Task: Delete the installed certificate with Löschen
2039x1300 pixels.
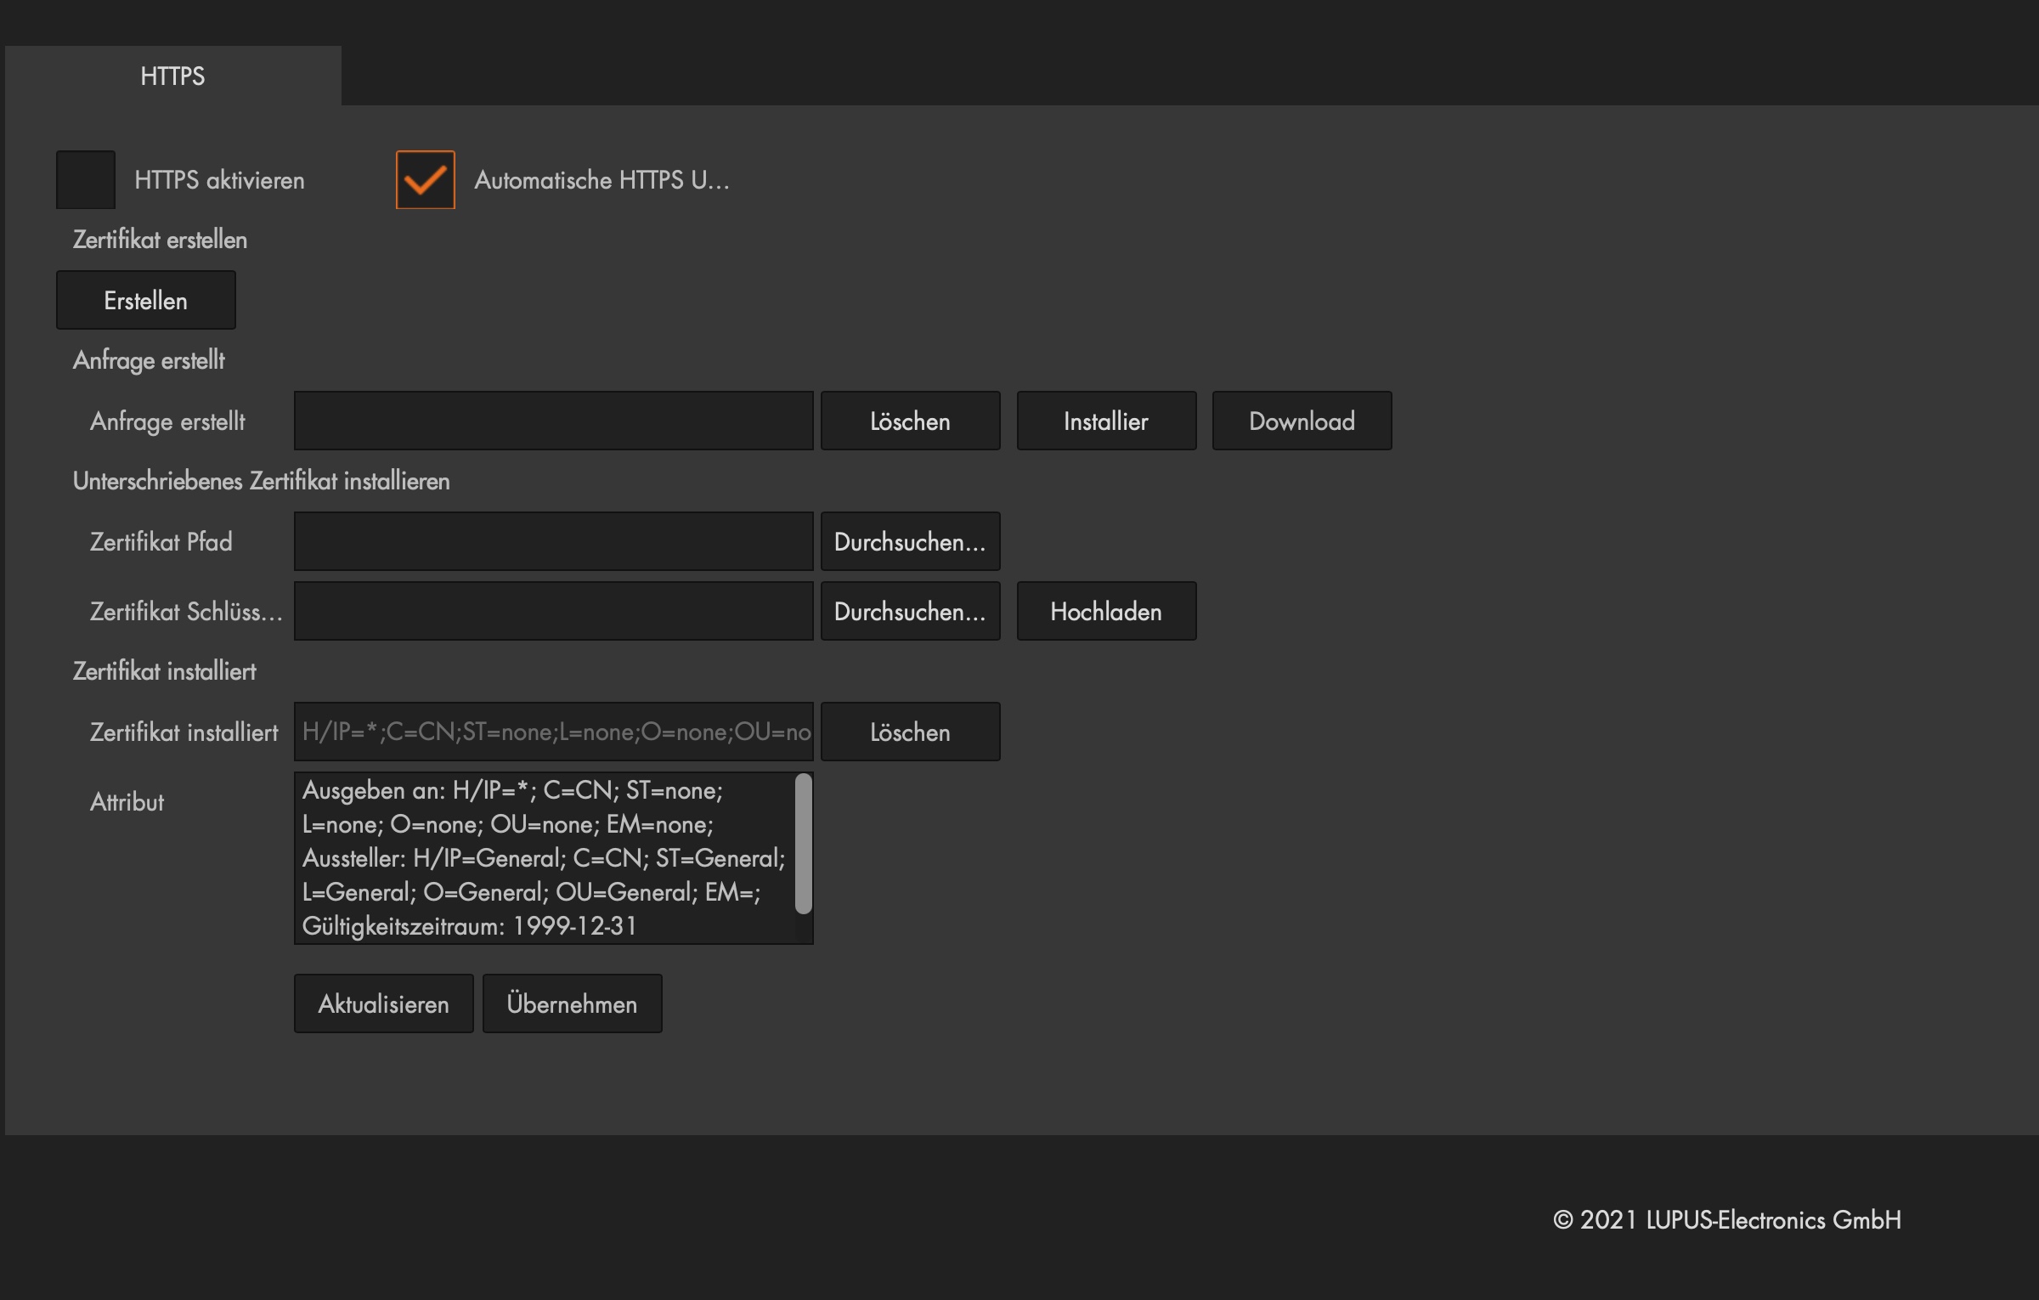Action: pyautogui.click(x=910, y=732)
